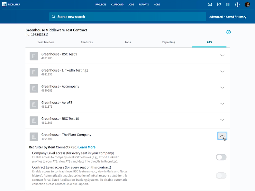Open the Projects menu
The image size is (255, 191).
(x=101, y=4)
